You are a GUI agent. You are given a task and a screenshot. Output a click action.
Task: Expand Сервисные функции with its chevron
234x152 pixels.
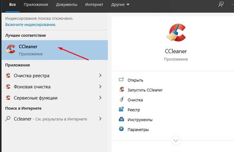(x=100, y=98)
